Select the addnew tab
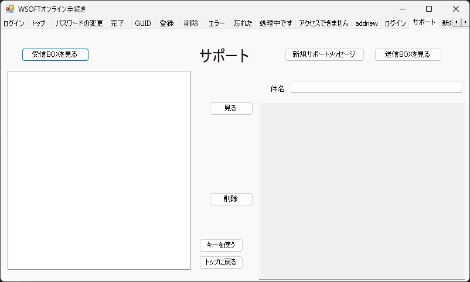 367,23
